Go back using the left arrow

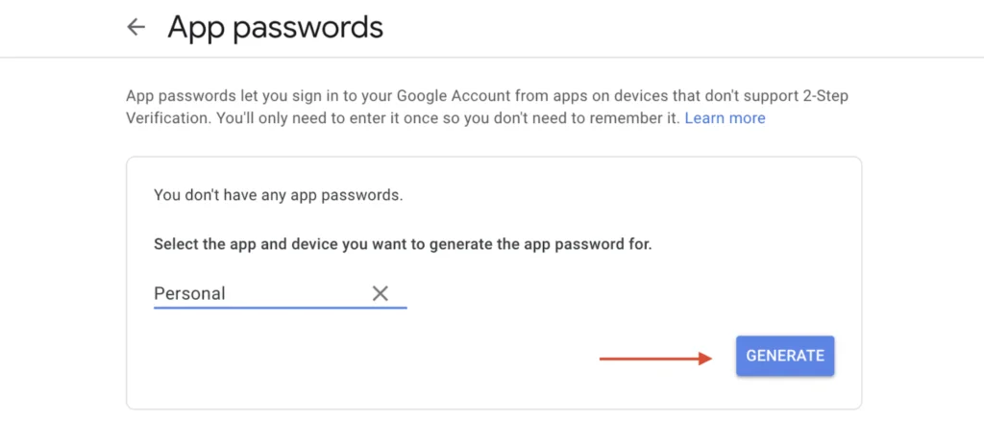tap(135, 27)
